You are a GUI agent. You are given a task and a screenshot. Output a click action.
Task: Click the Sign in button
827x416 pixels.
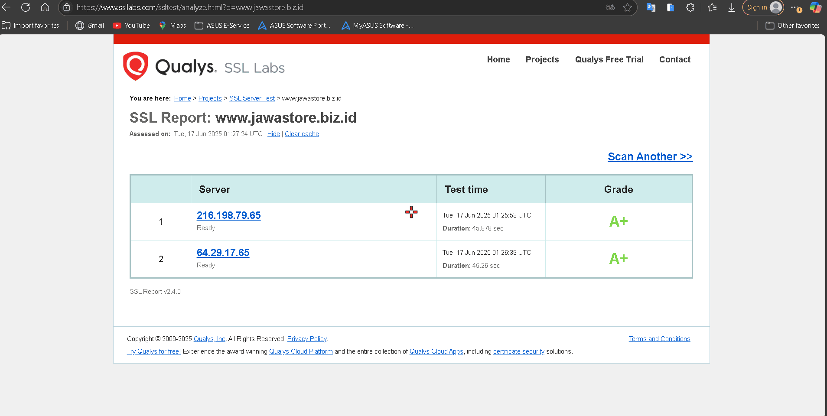coord(763,7)
